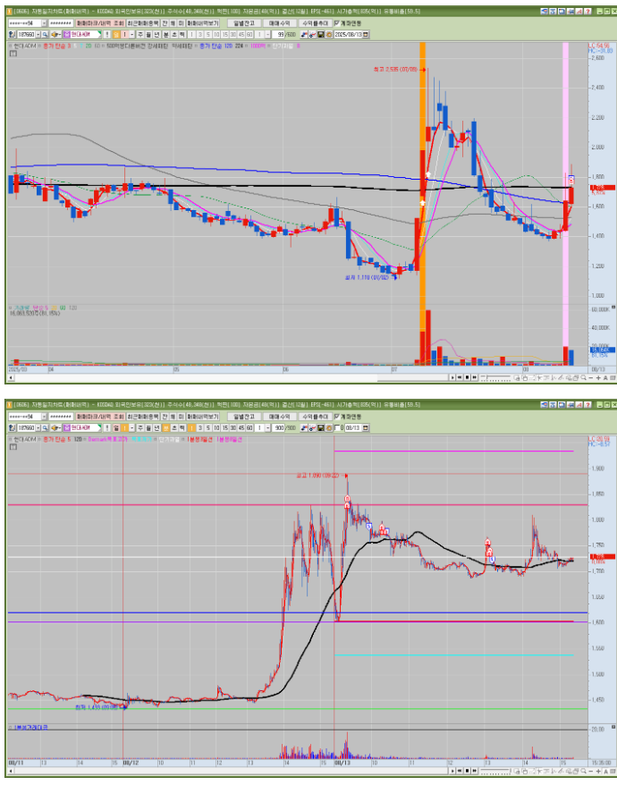Click the stop button in top chart window
The image size is (617, 785).
(x=468, y=377)
